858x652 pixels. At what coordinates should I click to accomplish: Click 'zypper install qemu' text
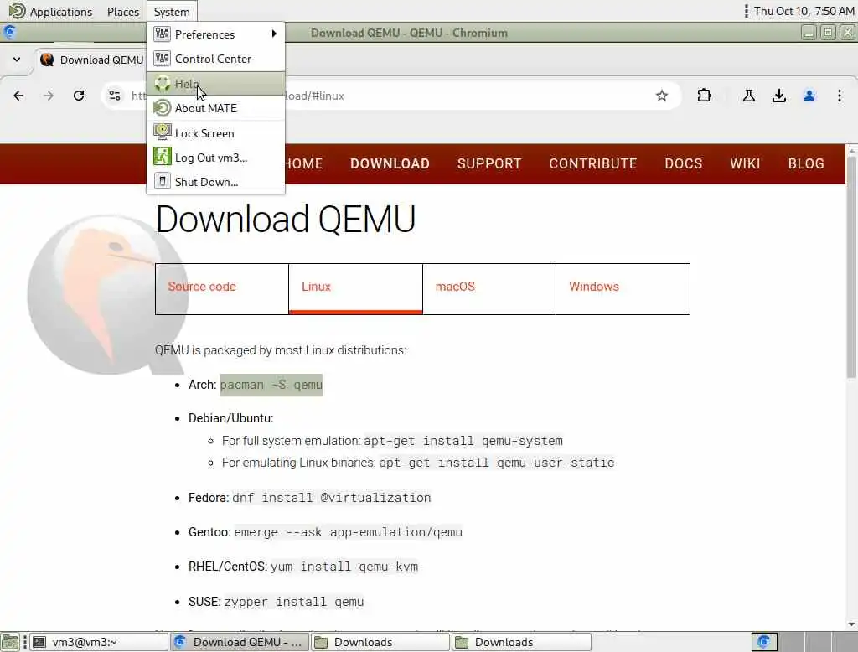pos(294,603)
